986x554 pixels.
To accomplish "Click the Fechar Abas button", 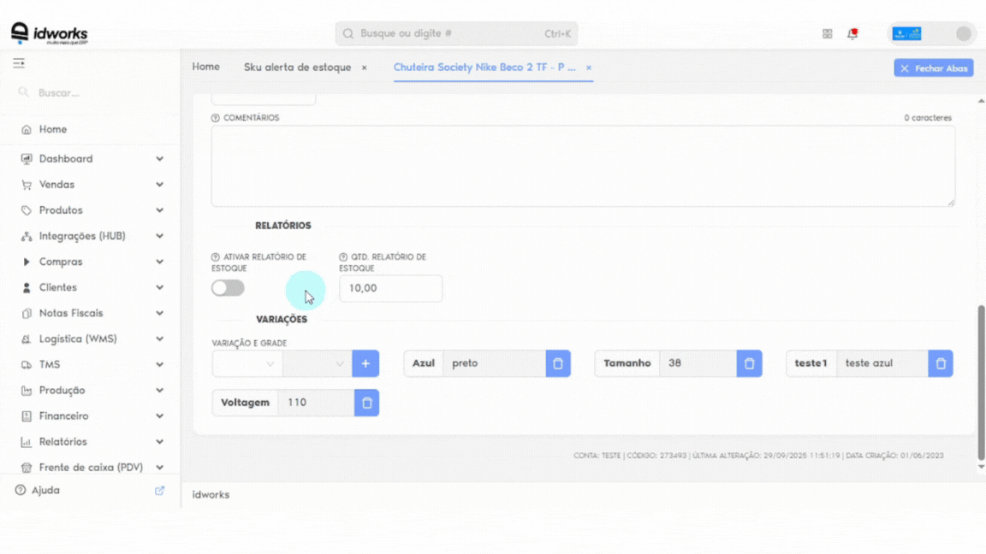I will tap(934, 68).
